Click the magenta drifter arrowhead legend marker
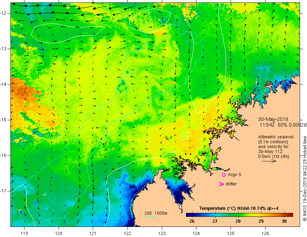The width and height of the screenshot is (307, 237). pos(222,184)
